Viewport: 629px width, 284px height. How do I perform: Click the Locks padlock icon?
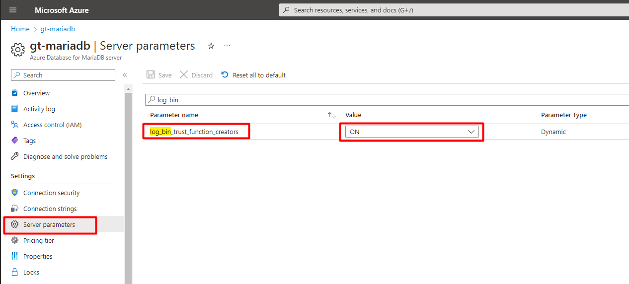(14, 272)
